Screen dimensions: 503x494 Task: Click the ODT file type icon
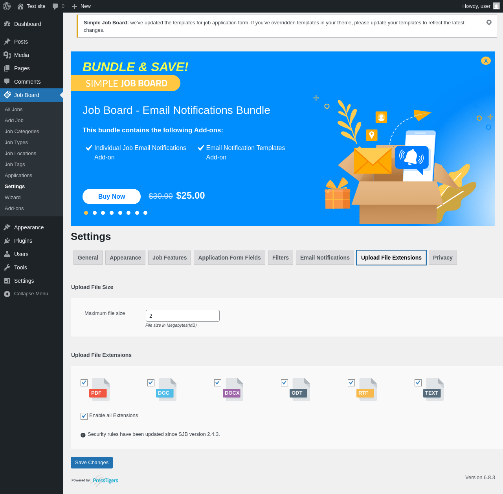(x=300, y=389)
